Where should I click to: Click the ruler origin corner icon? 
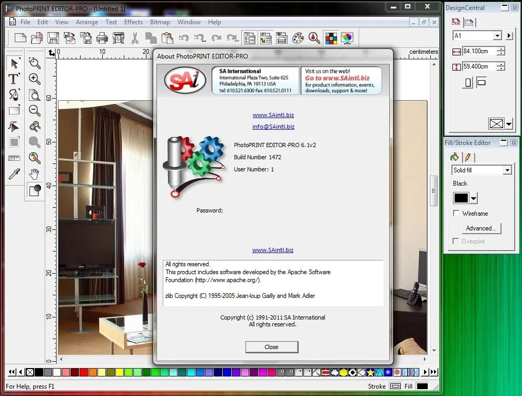point(51,53)
